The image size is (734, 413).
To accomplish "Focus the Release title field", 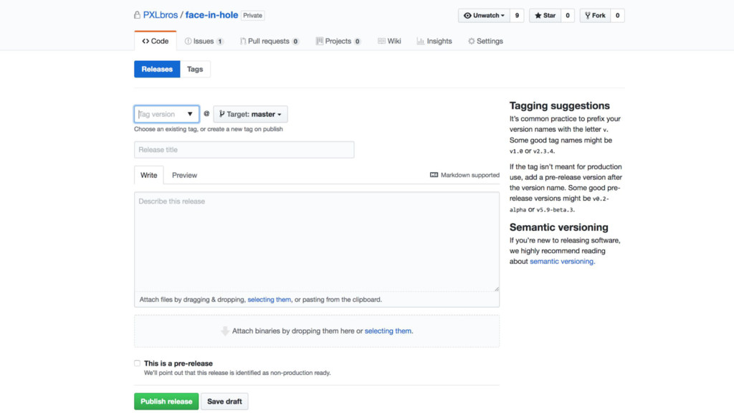I will 244,150.
